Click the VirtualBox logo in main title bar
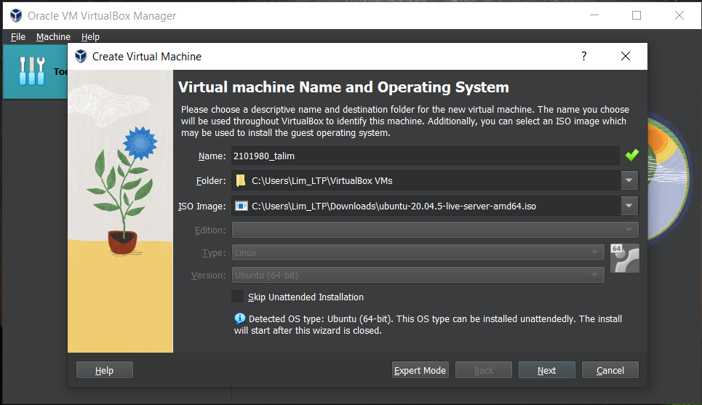Image resolution: width=702 pixels, height=405 pixels. click(15, 15)
